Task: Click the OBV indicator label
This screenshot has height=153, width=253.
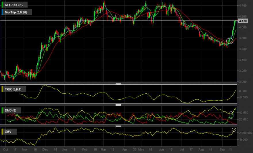Action: (8, 132)
